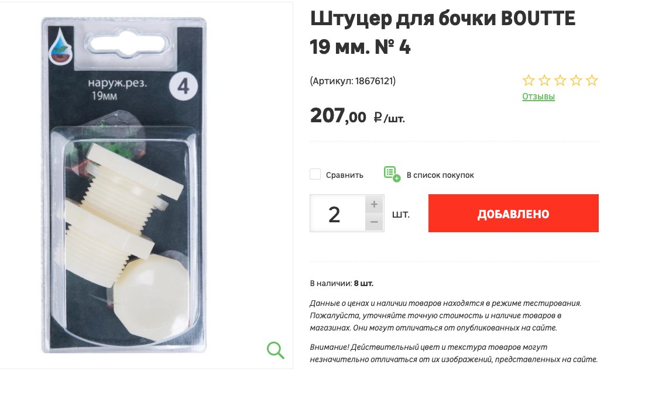Rate the product with the third star
The image size is (645, 413).
point(560,80)
